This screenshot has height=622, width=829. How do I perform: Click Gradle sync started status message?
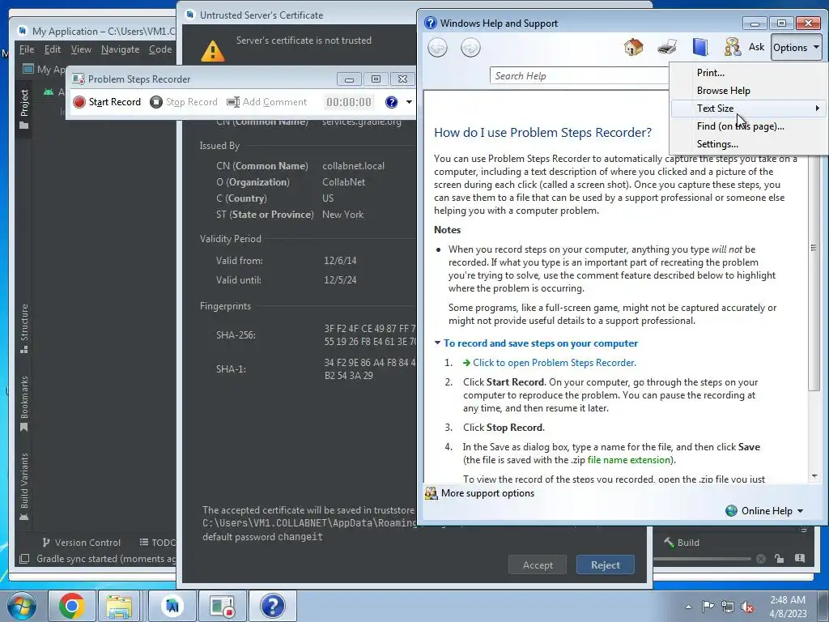coord(106,559)
